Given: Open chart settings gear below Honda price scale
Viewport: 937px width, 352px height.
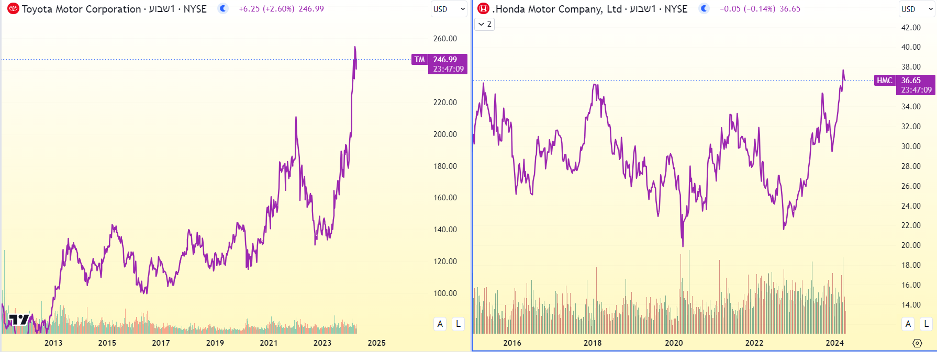Looking at the screenshot, I should [x=917, y=343].
